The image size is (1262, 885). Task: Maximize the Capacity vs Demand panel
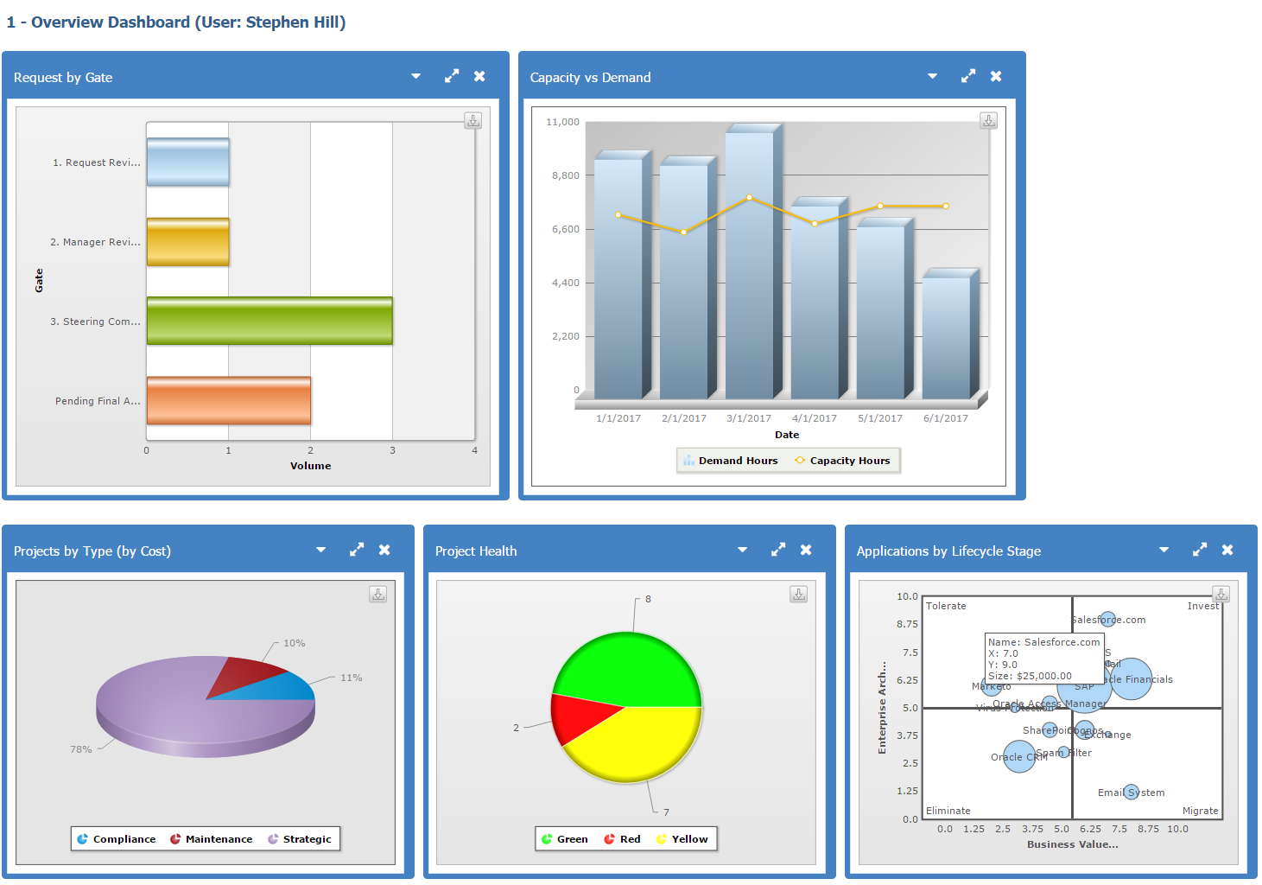[x=967, y=76]
